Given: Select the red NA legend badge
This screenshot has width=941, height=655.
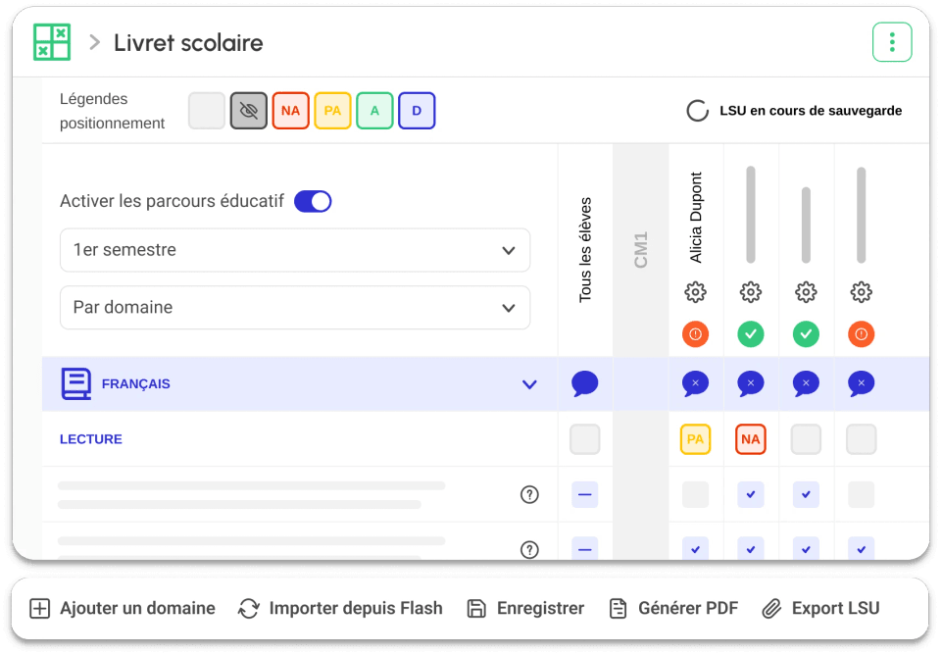Looking at the screenshot, I should point(290,110).
